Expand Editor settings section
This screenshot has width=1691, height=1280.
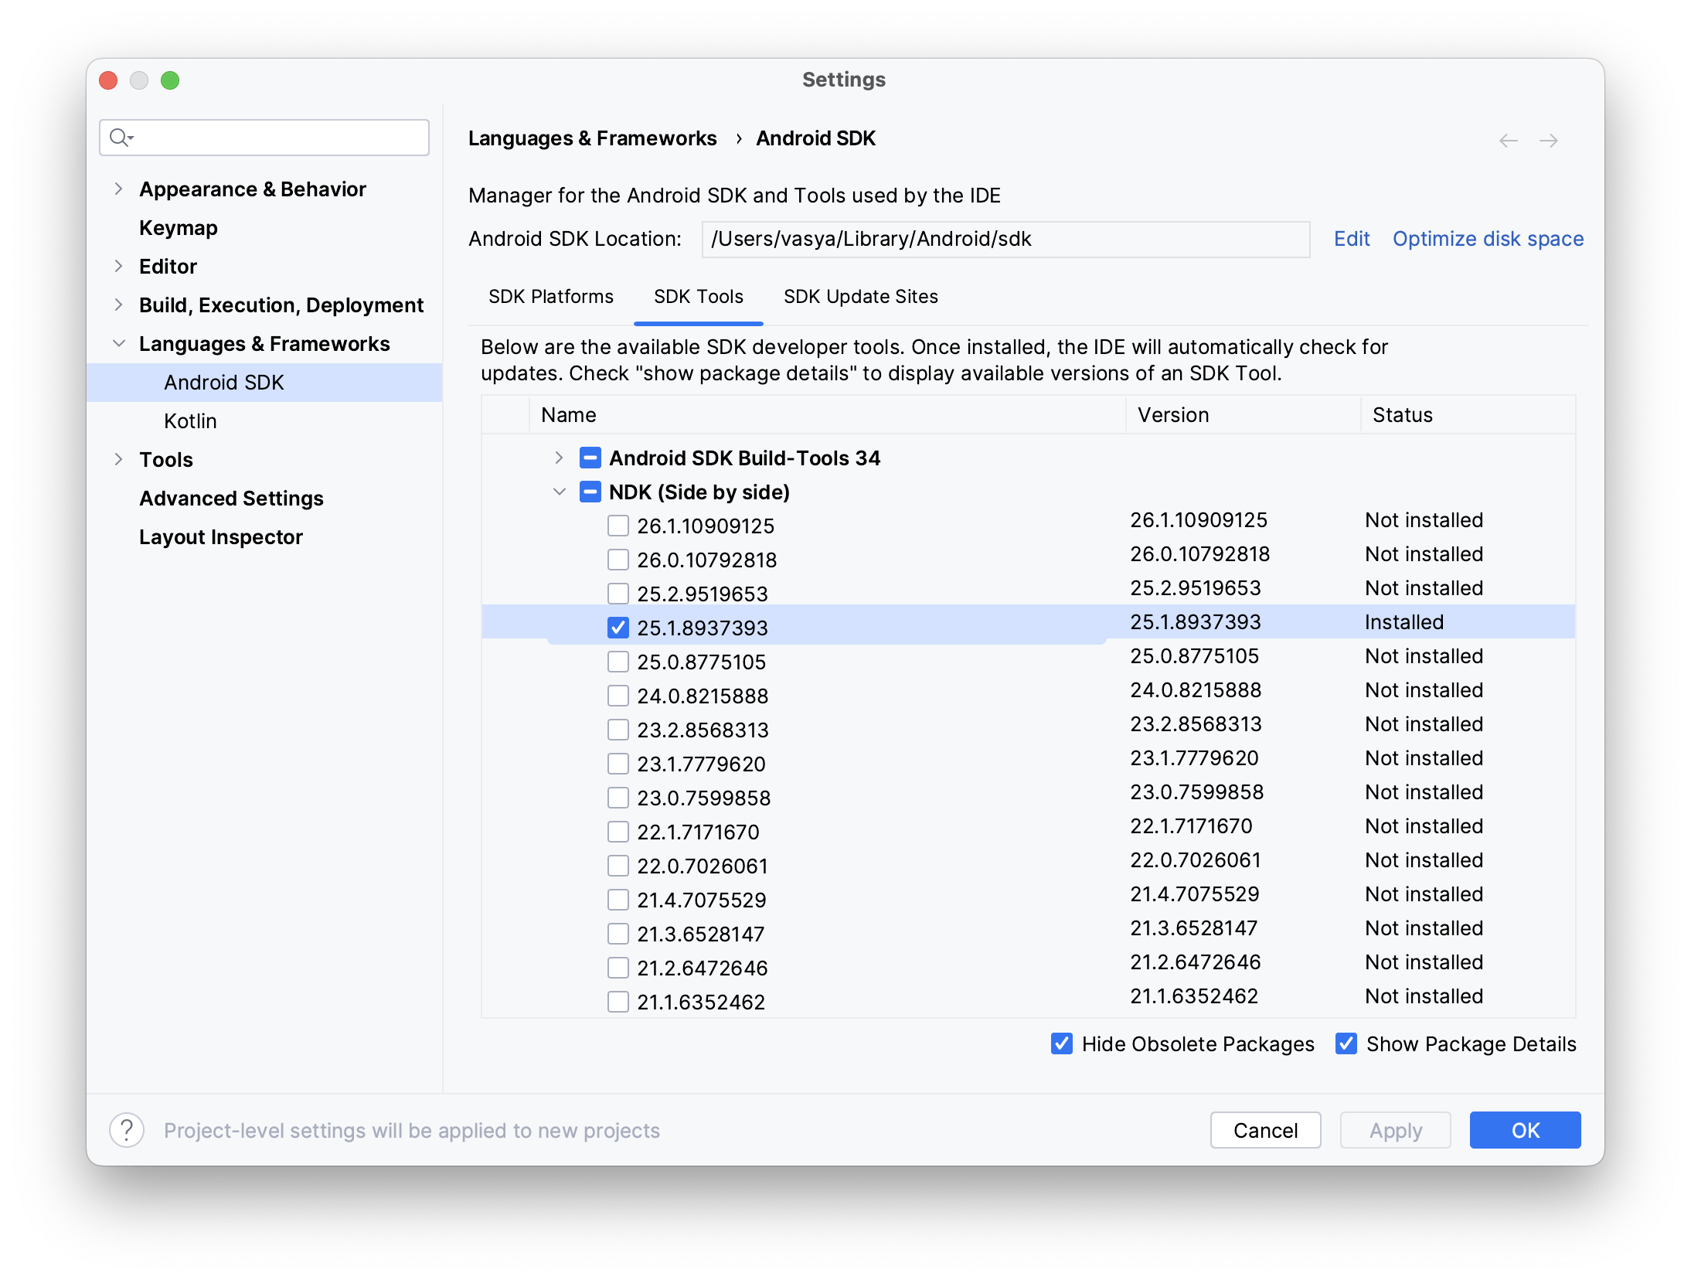[x=118, y=266]
